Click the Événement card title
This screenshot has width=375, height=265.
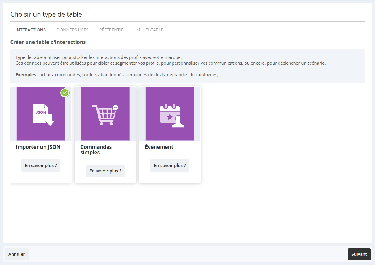click(159, 147)
